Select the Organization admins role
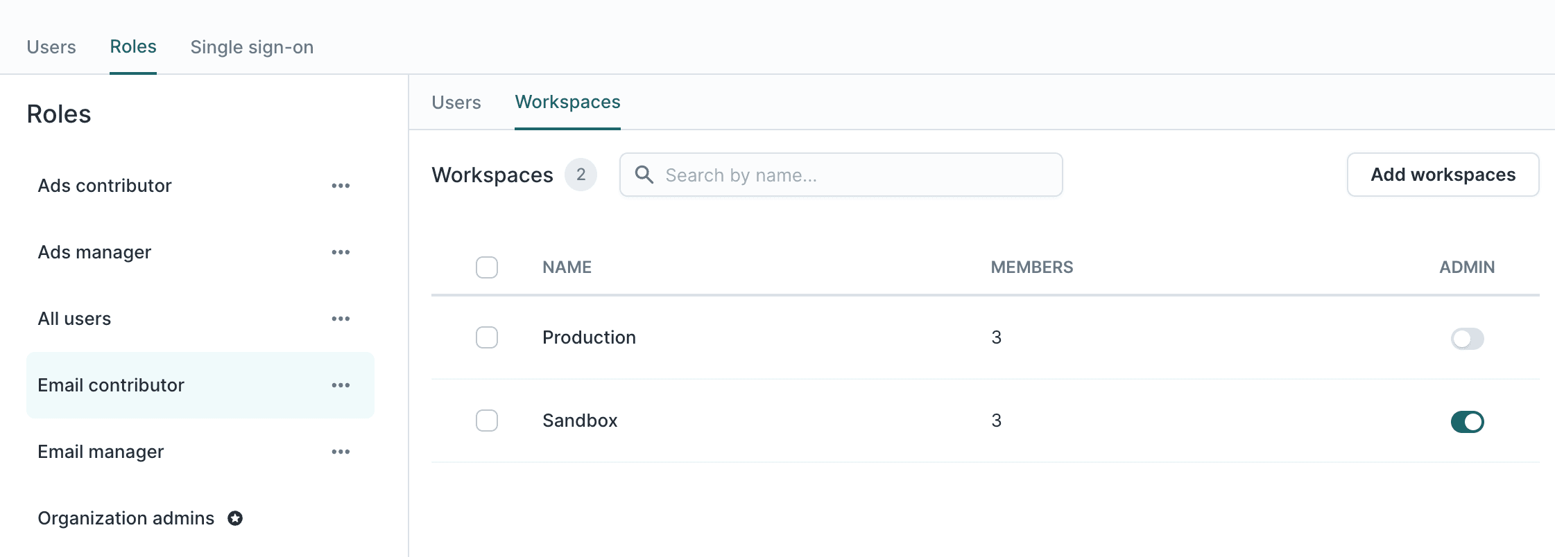The width and height of the screenshot is (1555, 557). (x=126, y=518)
